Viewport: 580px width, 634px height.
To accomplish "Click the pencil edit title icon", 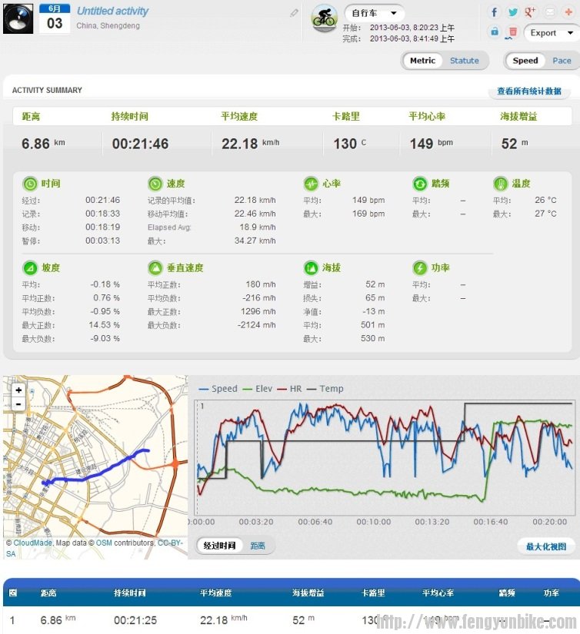I will pos(294,13).
